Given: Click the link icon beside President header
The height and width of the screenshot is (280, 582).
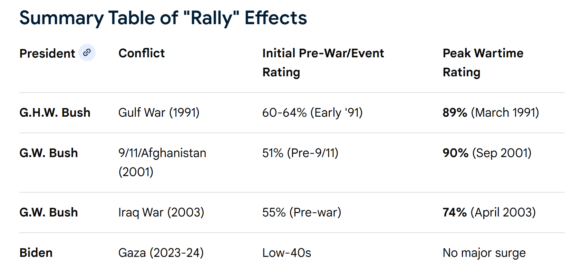Looking at the screenshot, I should (87, 52).
